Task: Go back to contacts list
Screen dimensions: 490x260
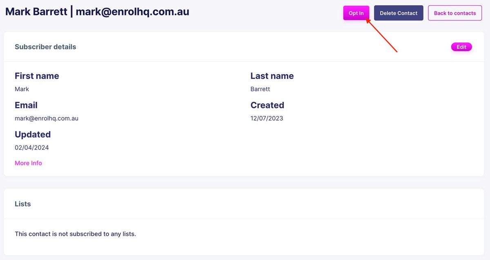Action: (x=454, y=13)
